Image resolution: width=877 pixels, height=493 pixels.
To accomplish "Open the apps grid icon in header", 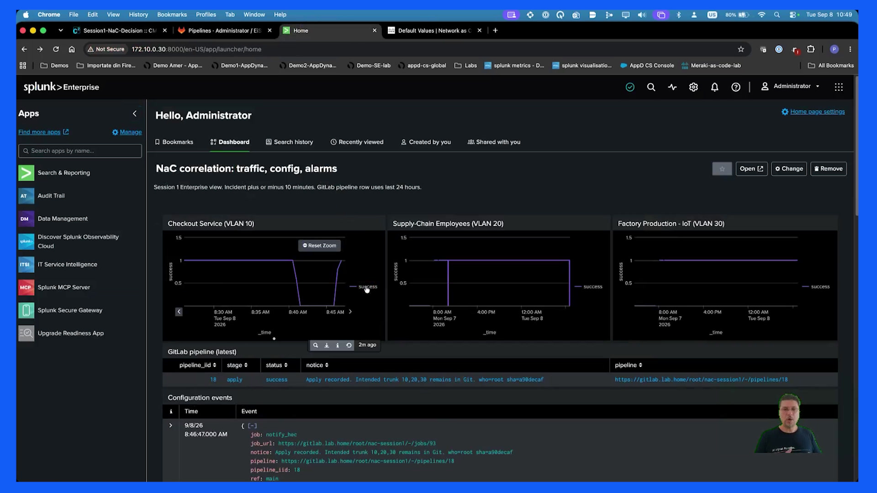I will (x=839, y=87).
